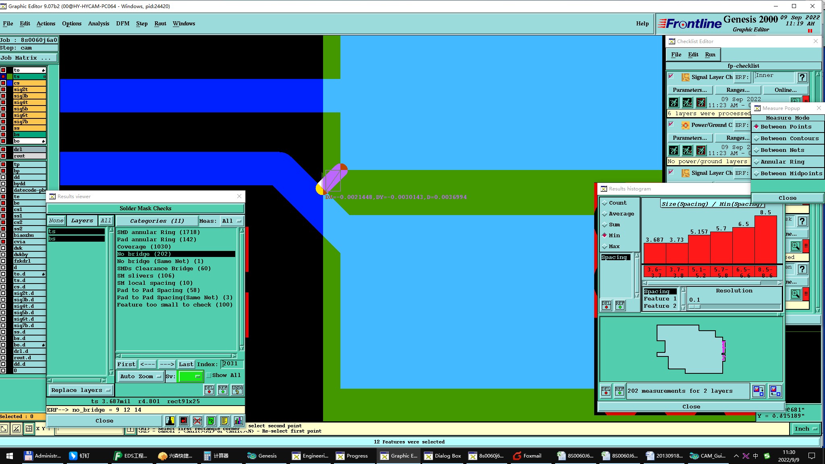
Task: Click the UNDO icon in Results viewer
Action: click(237, 389)
